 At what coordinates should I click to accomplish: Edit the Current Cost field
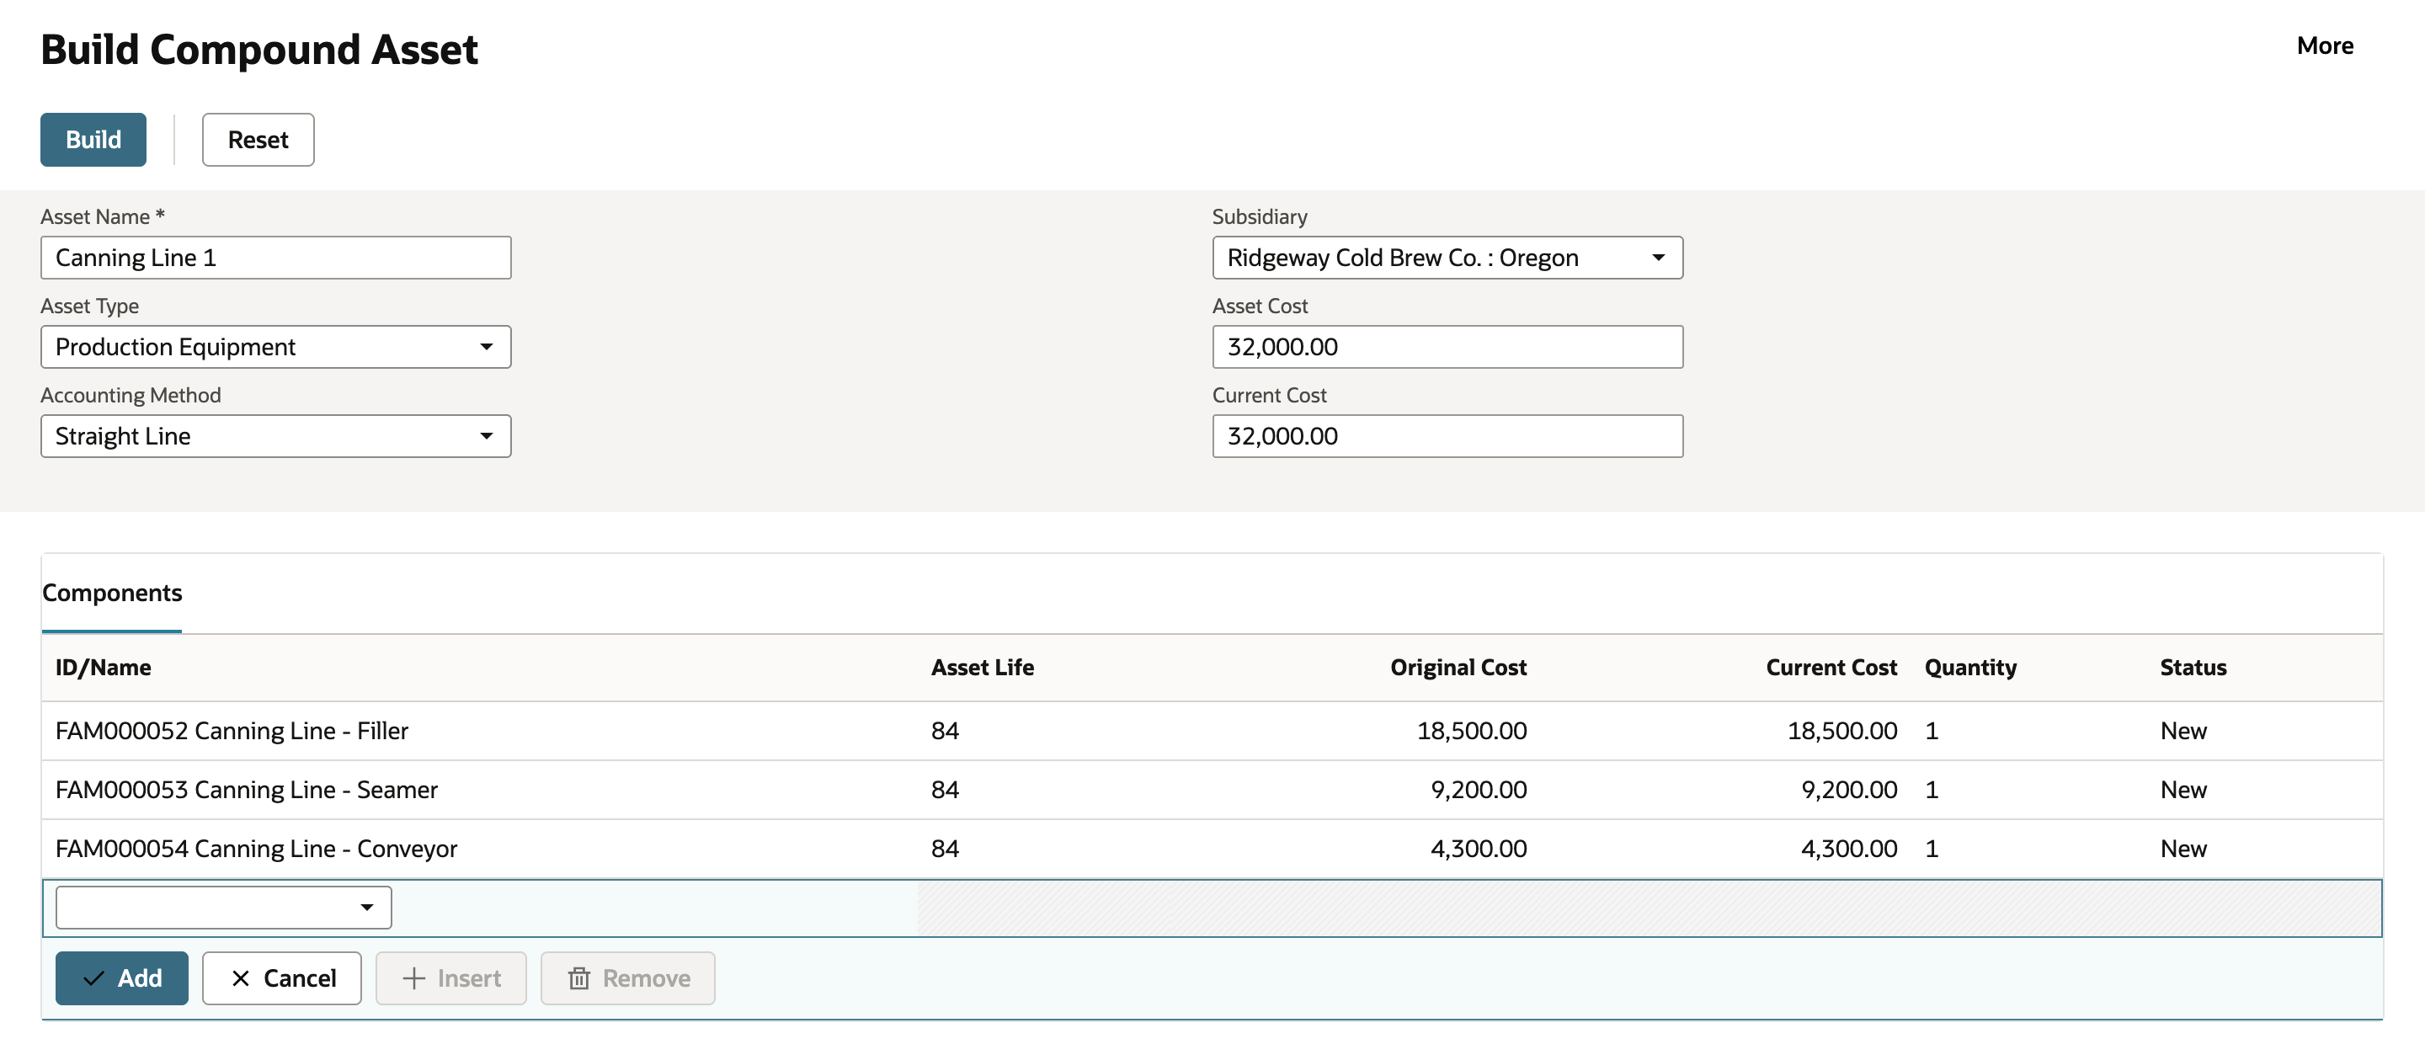tap(1447, 436)
